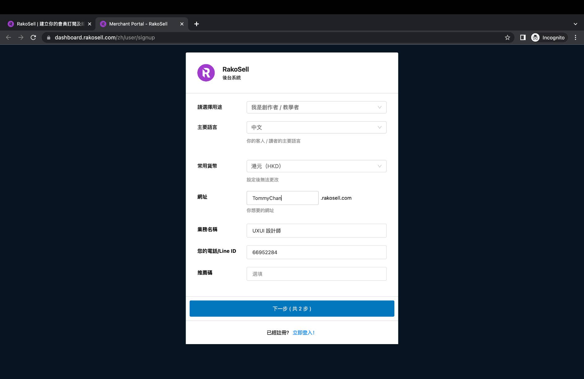Reload the page

pyautogui.click(x=33, y=38)
